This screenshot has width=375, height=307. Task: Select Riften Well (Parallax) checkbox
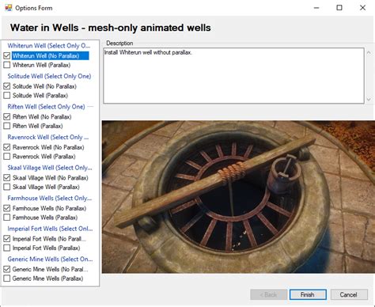7,126
